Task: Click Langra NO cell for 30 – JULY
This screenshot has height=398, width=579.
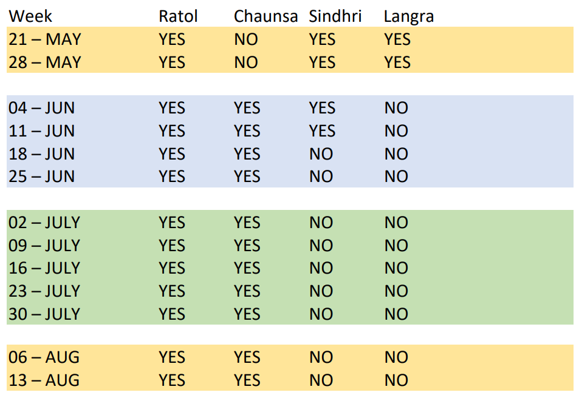Action: [x=396, y=314]
